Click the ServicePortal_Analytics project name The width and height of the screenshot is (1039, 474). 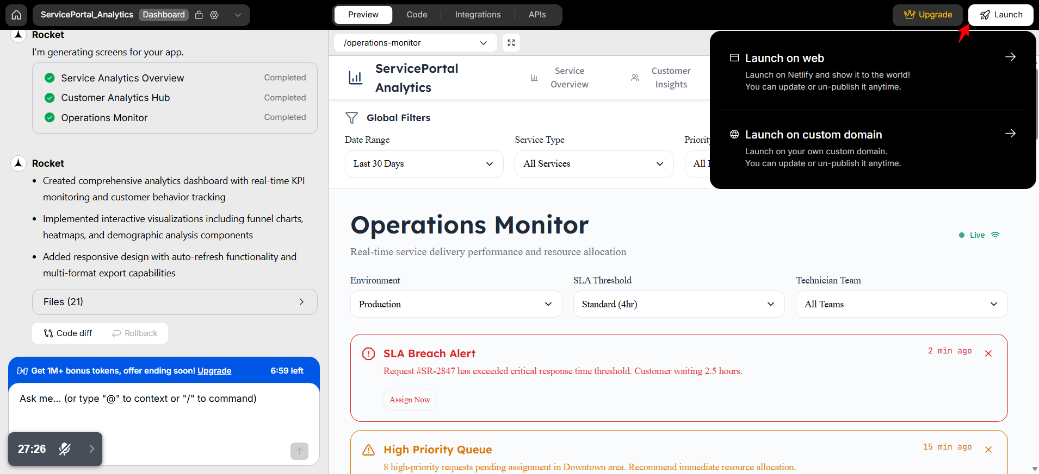87,15
